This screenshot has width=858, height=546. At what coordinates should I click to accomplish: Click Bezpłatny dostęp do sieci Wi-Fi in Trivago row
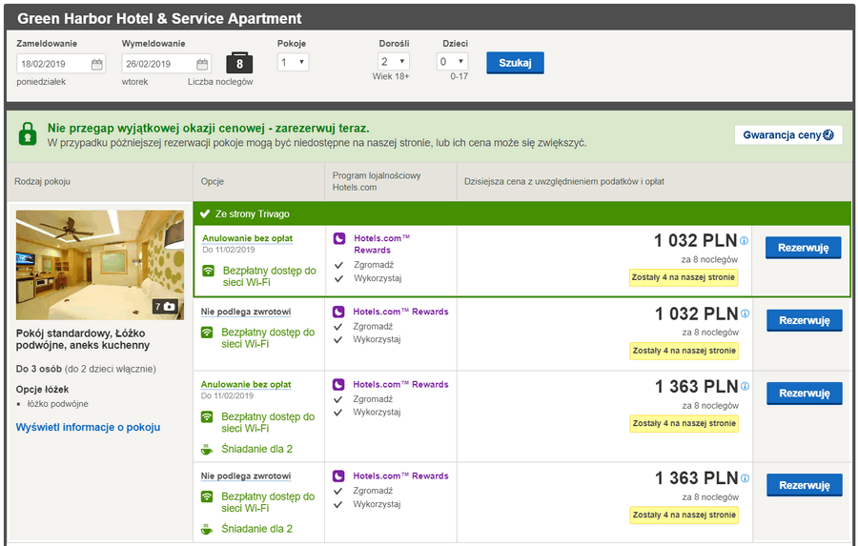pos(269,276)
